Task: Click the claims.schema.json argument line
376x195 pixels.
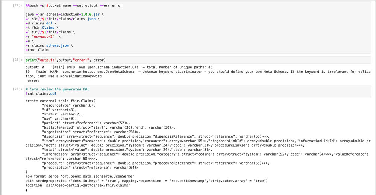Action: [x=49, y=45]
